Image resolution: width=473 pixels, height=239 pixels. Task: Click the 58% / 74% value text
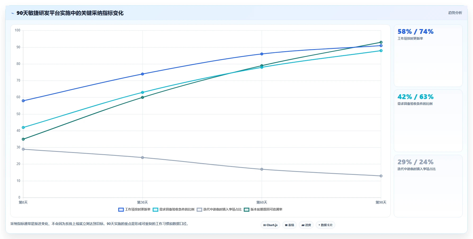tap(416, 32)
